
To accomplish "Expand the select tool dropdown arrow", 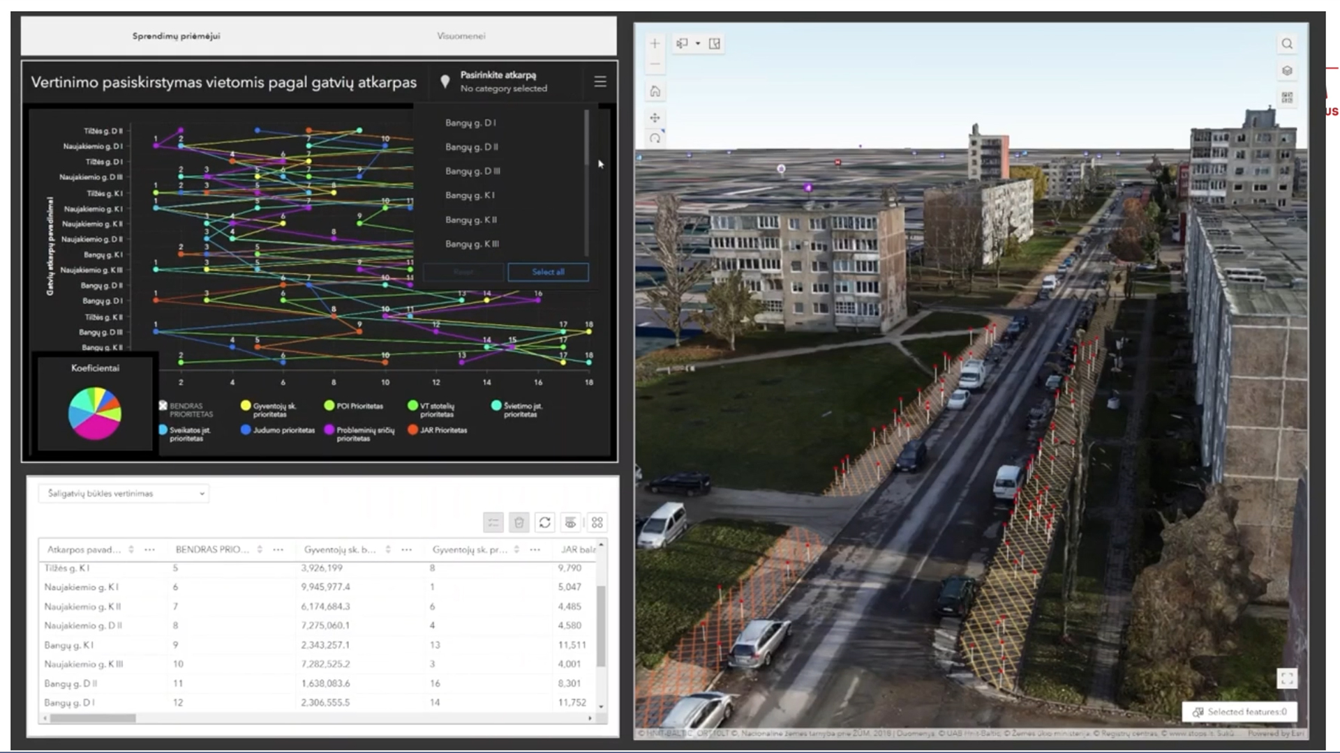I will pyautogui.click(x=698, y=43).
